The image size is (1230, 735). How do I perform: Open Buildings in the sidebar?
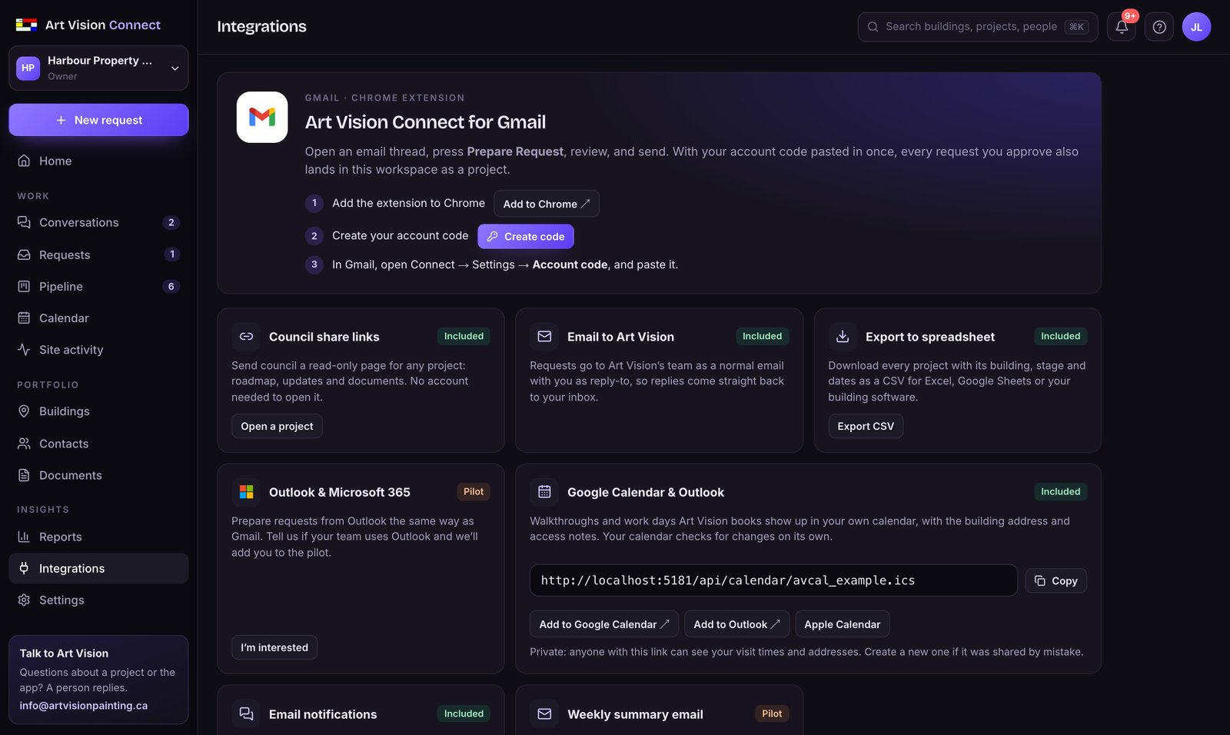click(x=98, y=411)
